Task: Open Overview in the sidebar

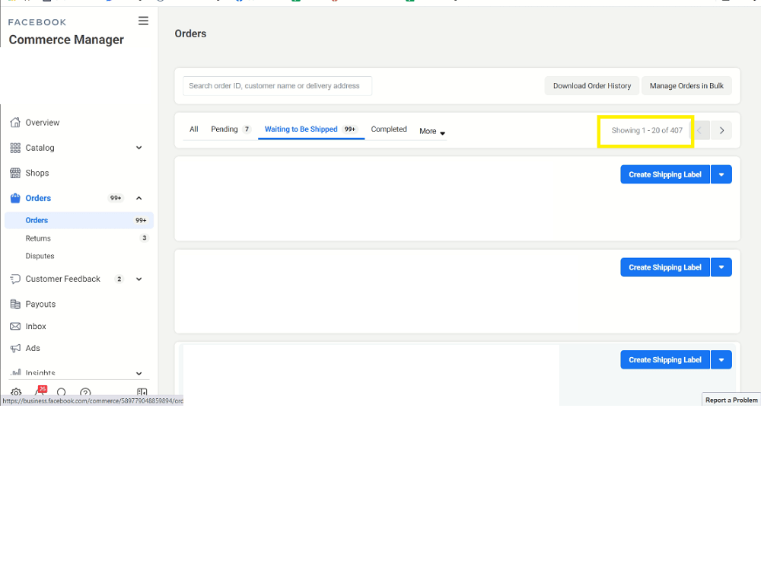Action: point(42,123)
